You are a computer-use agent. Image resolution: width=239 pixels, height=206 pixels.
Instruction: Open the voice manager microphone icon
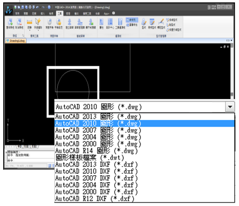point(80,23)
